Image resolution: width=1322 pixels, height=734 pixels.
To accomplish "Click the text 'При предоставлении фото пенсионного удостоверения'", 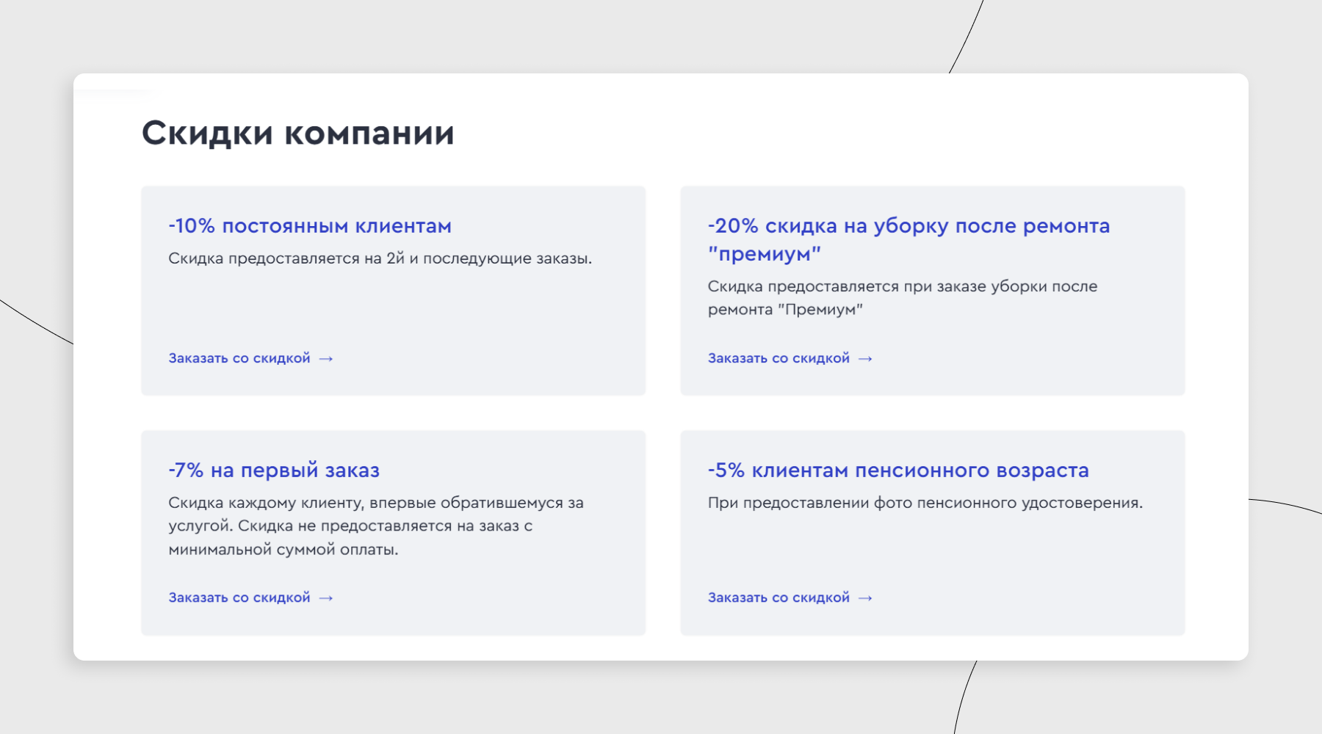I will 925,503.
